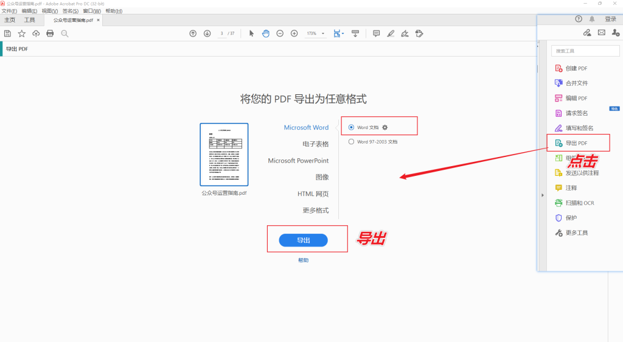The image size is (623, 342).
Task: Open the 视图(V) menu
Action: pos(50,11)
